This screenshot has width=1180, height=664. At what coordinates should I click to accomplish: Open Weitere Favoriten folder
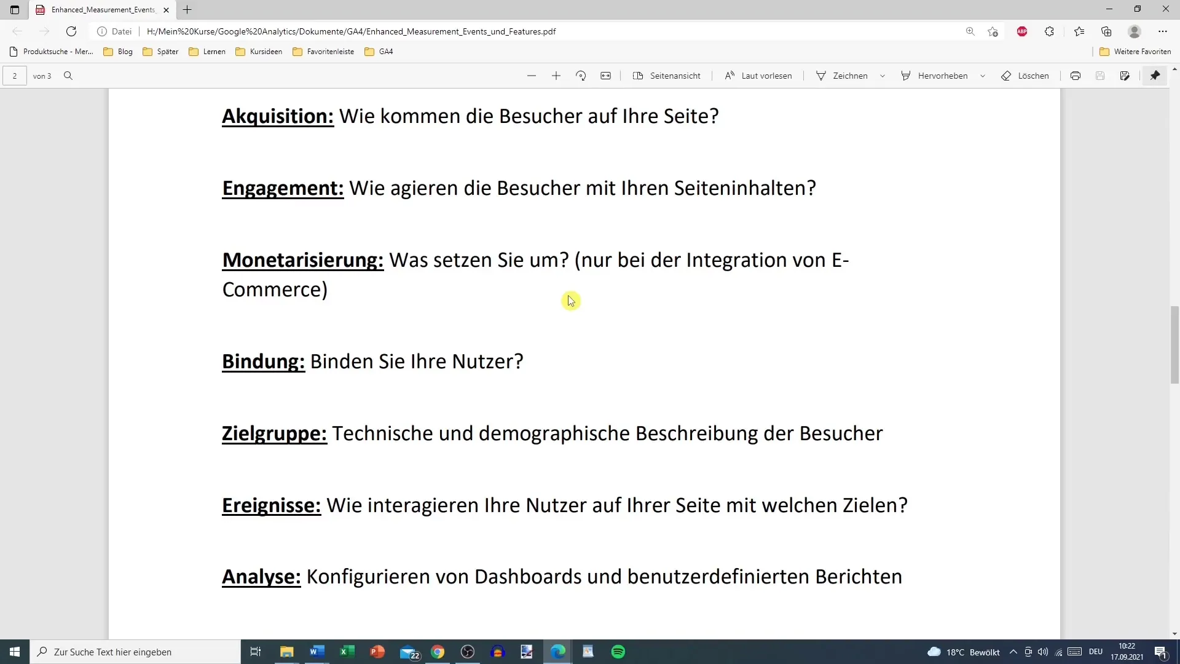[1135, 52]
